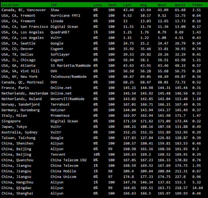Select the ISP column header
Screen dimensions: 208x198
pyautogui.click(x=54, y=5)
